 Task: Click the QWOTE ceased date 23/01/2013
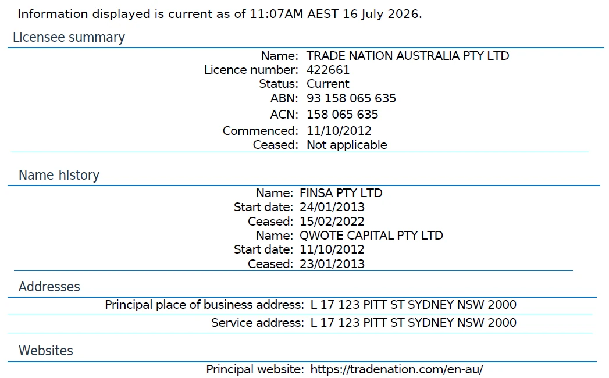[x=332, y=264]
